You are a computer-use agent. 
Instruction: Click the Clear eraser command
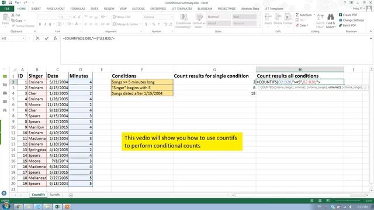[302, 25]
